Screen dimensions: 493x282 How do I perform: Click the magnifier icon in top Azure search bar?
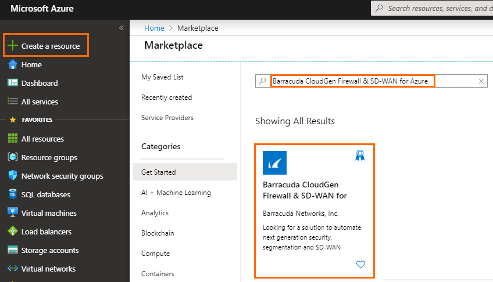click(380, 8)
